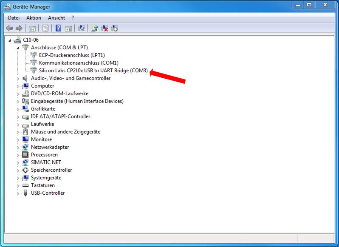Viewport: 339px width, 247px height.
Task: Click the Uninstall device icon with red X
Action: click(x=105, y=28)
